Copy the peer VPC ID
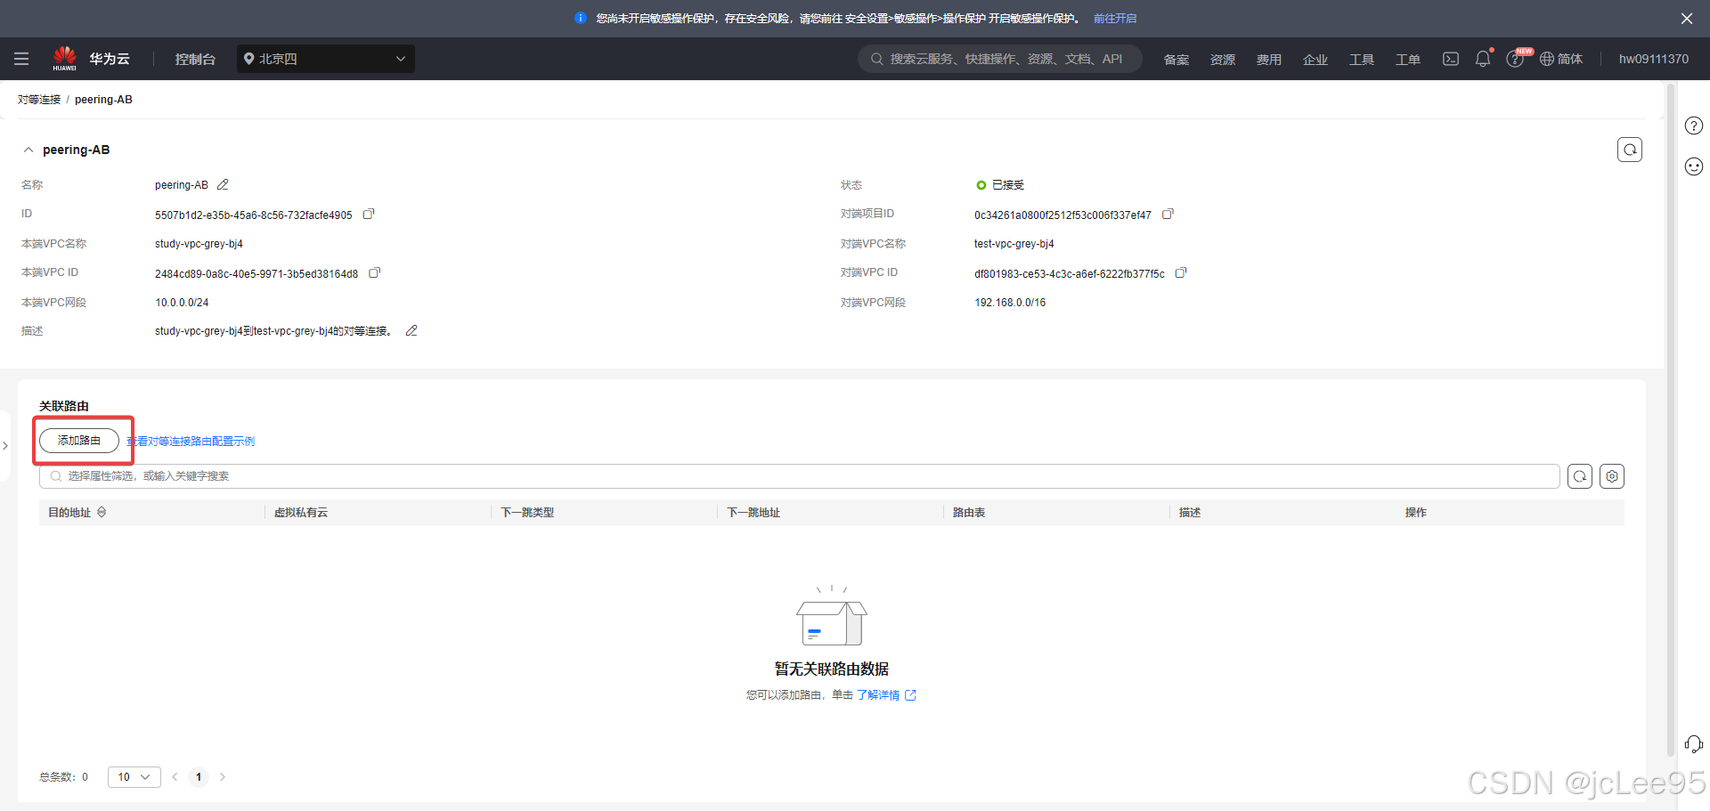The image size is (1710, 811). click(x=1181, y=272)
